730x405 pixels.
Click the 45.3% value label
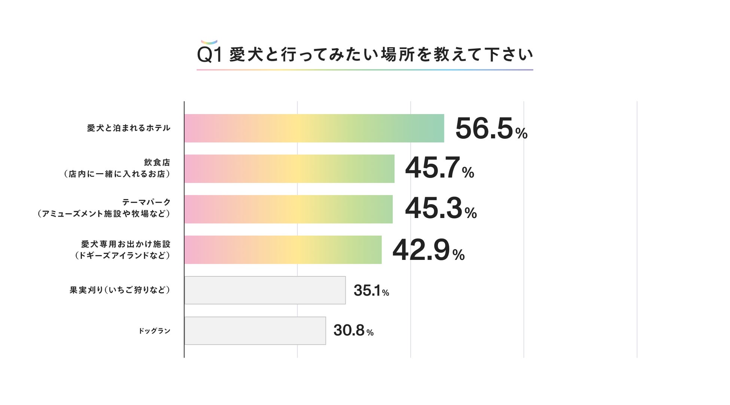[x=441, y=209]
